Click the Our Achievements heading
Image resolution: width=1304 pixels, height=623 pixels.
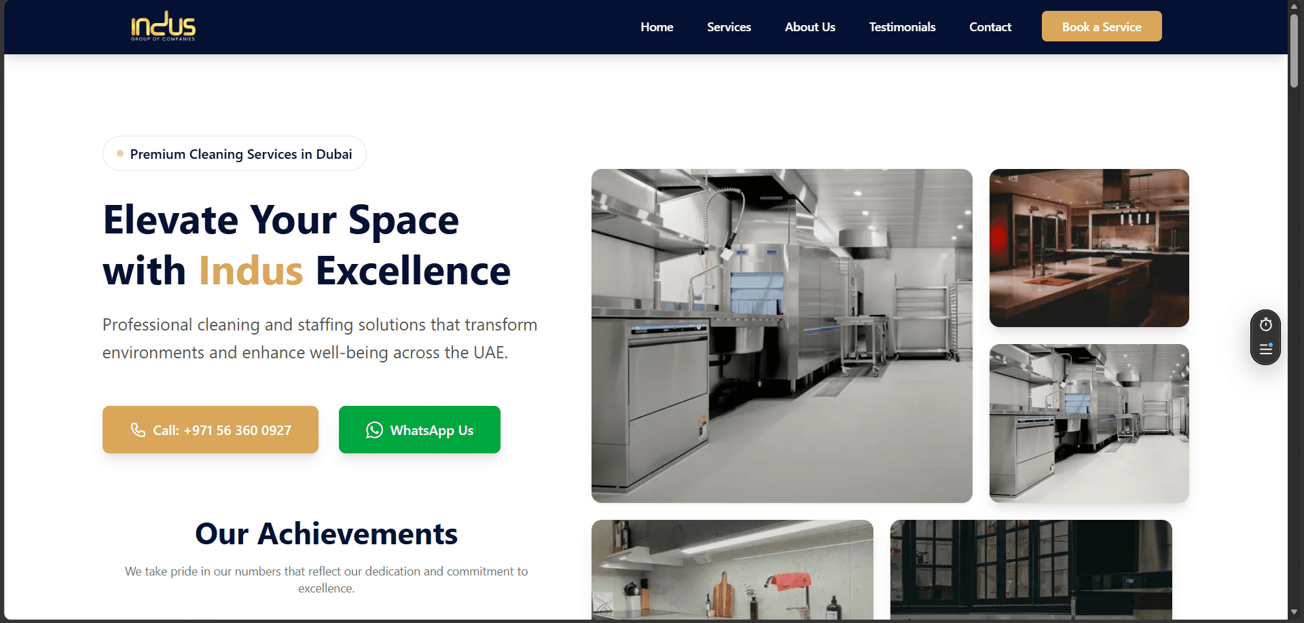pyautogui.click(x=327, y=533)
